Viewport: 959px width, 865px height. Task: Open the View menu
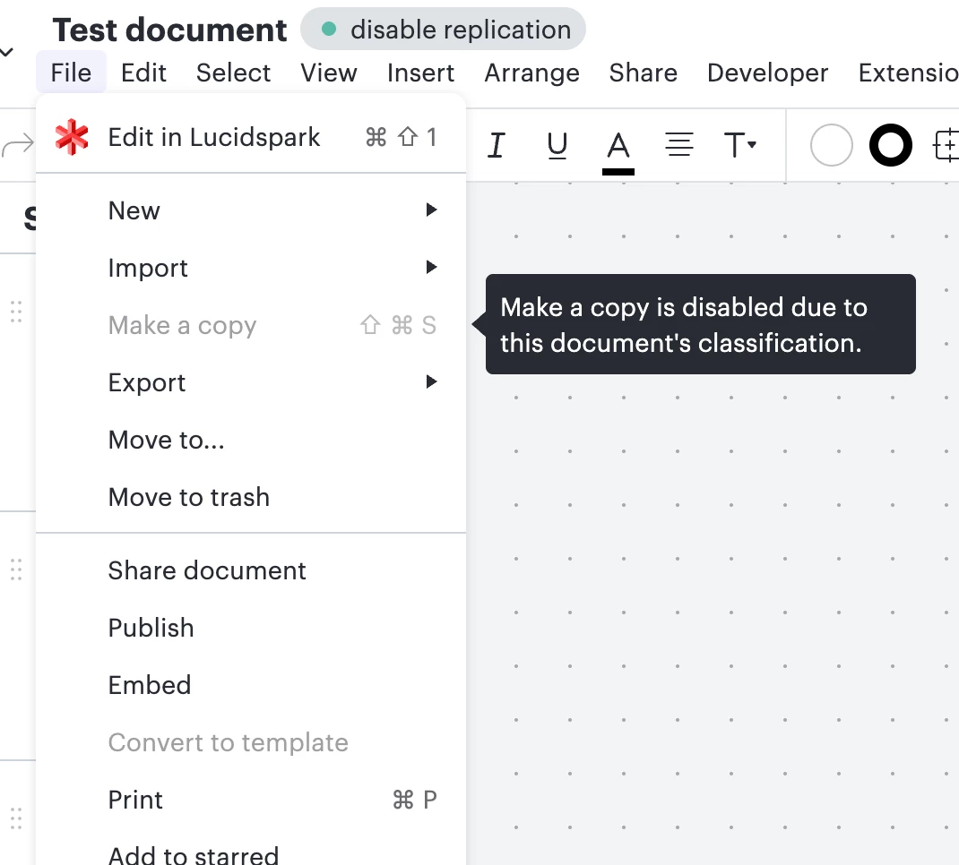(x=328, y=73)
